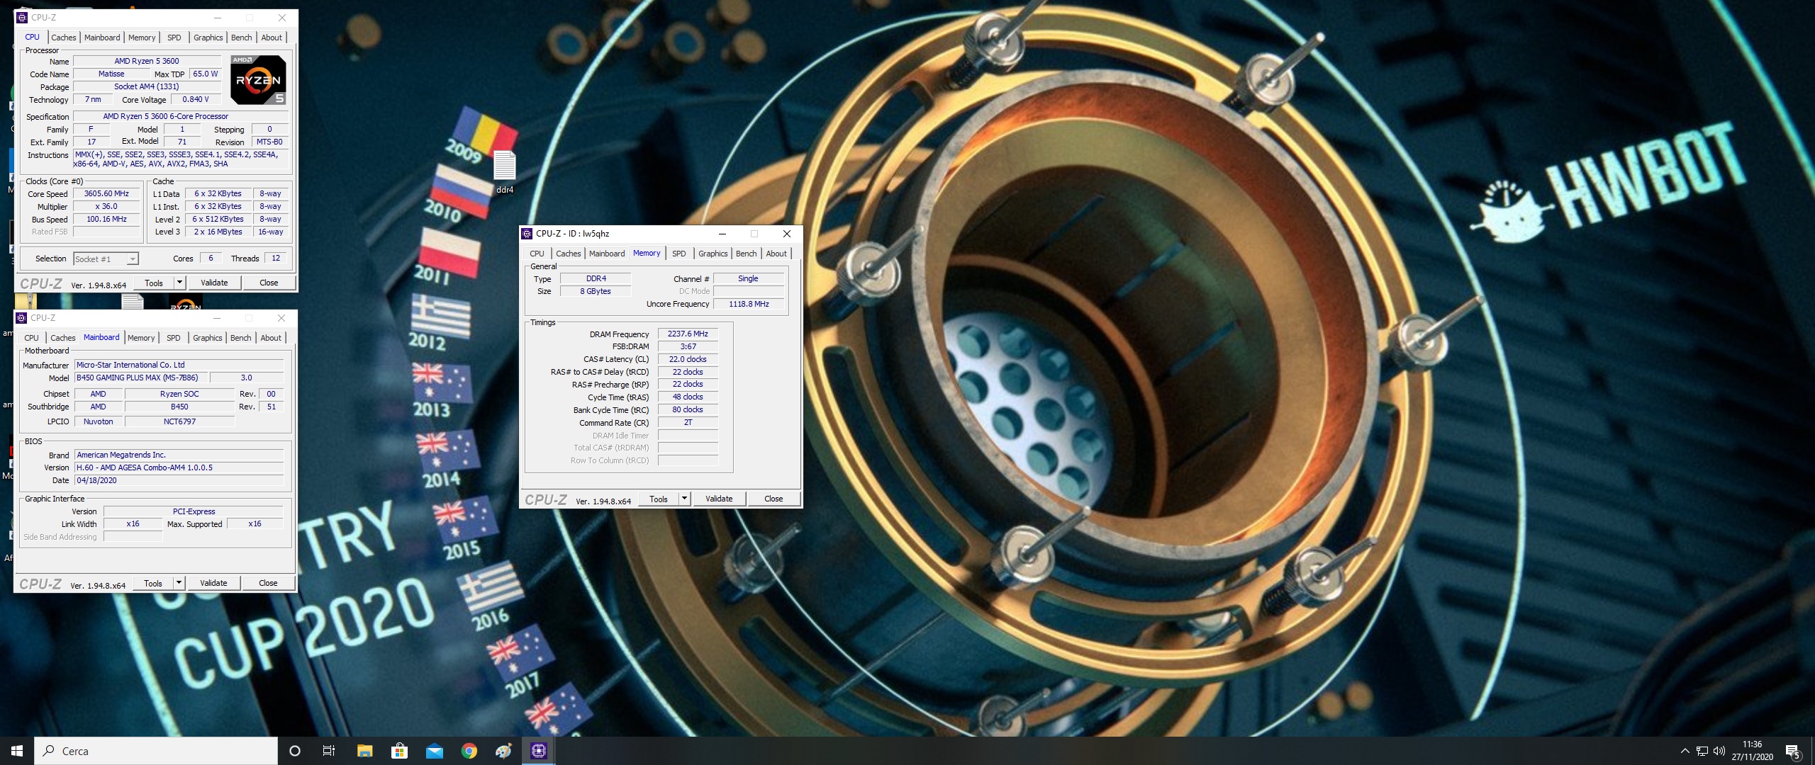Expand Socket #1 selection dropdown
1815x765 pixels.
pos(132,259)
